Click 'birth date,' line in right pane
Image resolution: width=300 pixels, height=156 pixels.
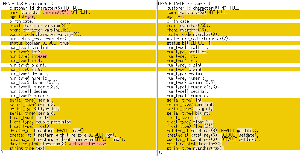tap(179, 21)
